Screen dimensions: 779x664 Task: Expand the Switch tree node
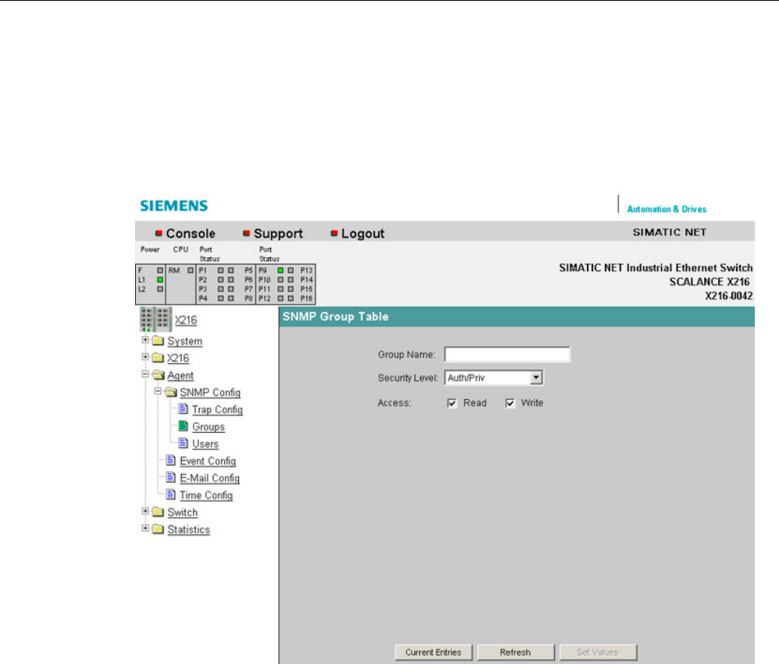coord(145,511)
